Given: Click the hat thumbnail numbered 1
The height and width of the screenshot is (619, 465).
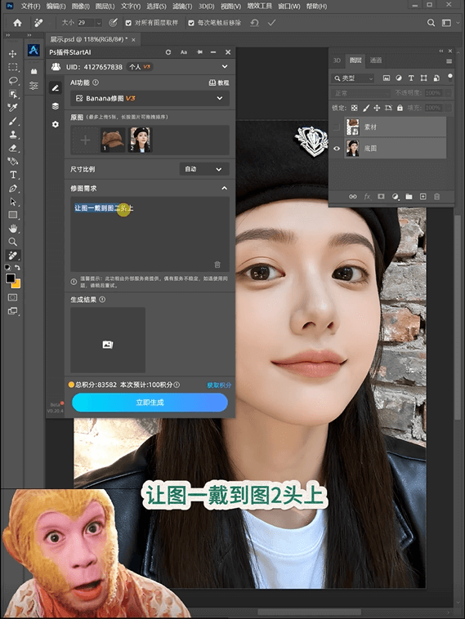Looking at the screenshot, I should (x=113, y=140).
